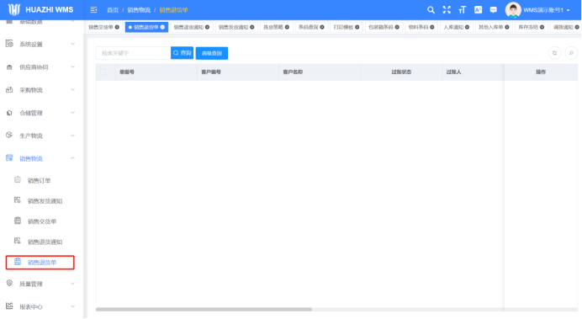The width and height of the screenshot is (582, 319).
Task: Click the user avatar picture
Action: [x=513, y=10]
